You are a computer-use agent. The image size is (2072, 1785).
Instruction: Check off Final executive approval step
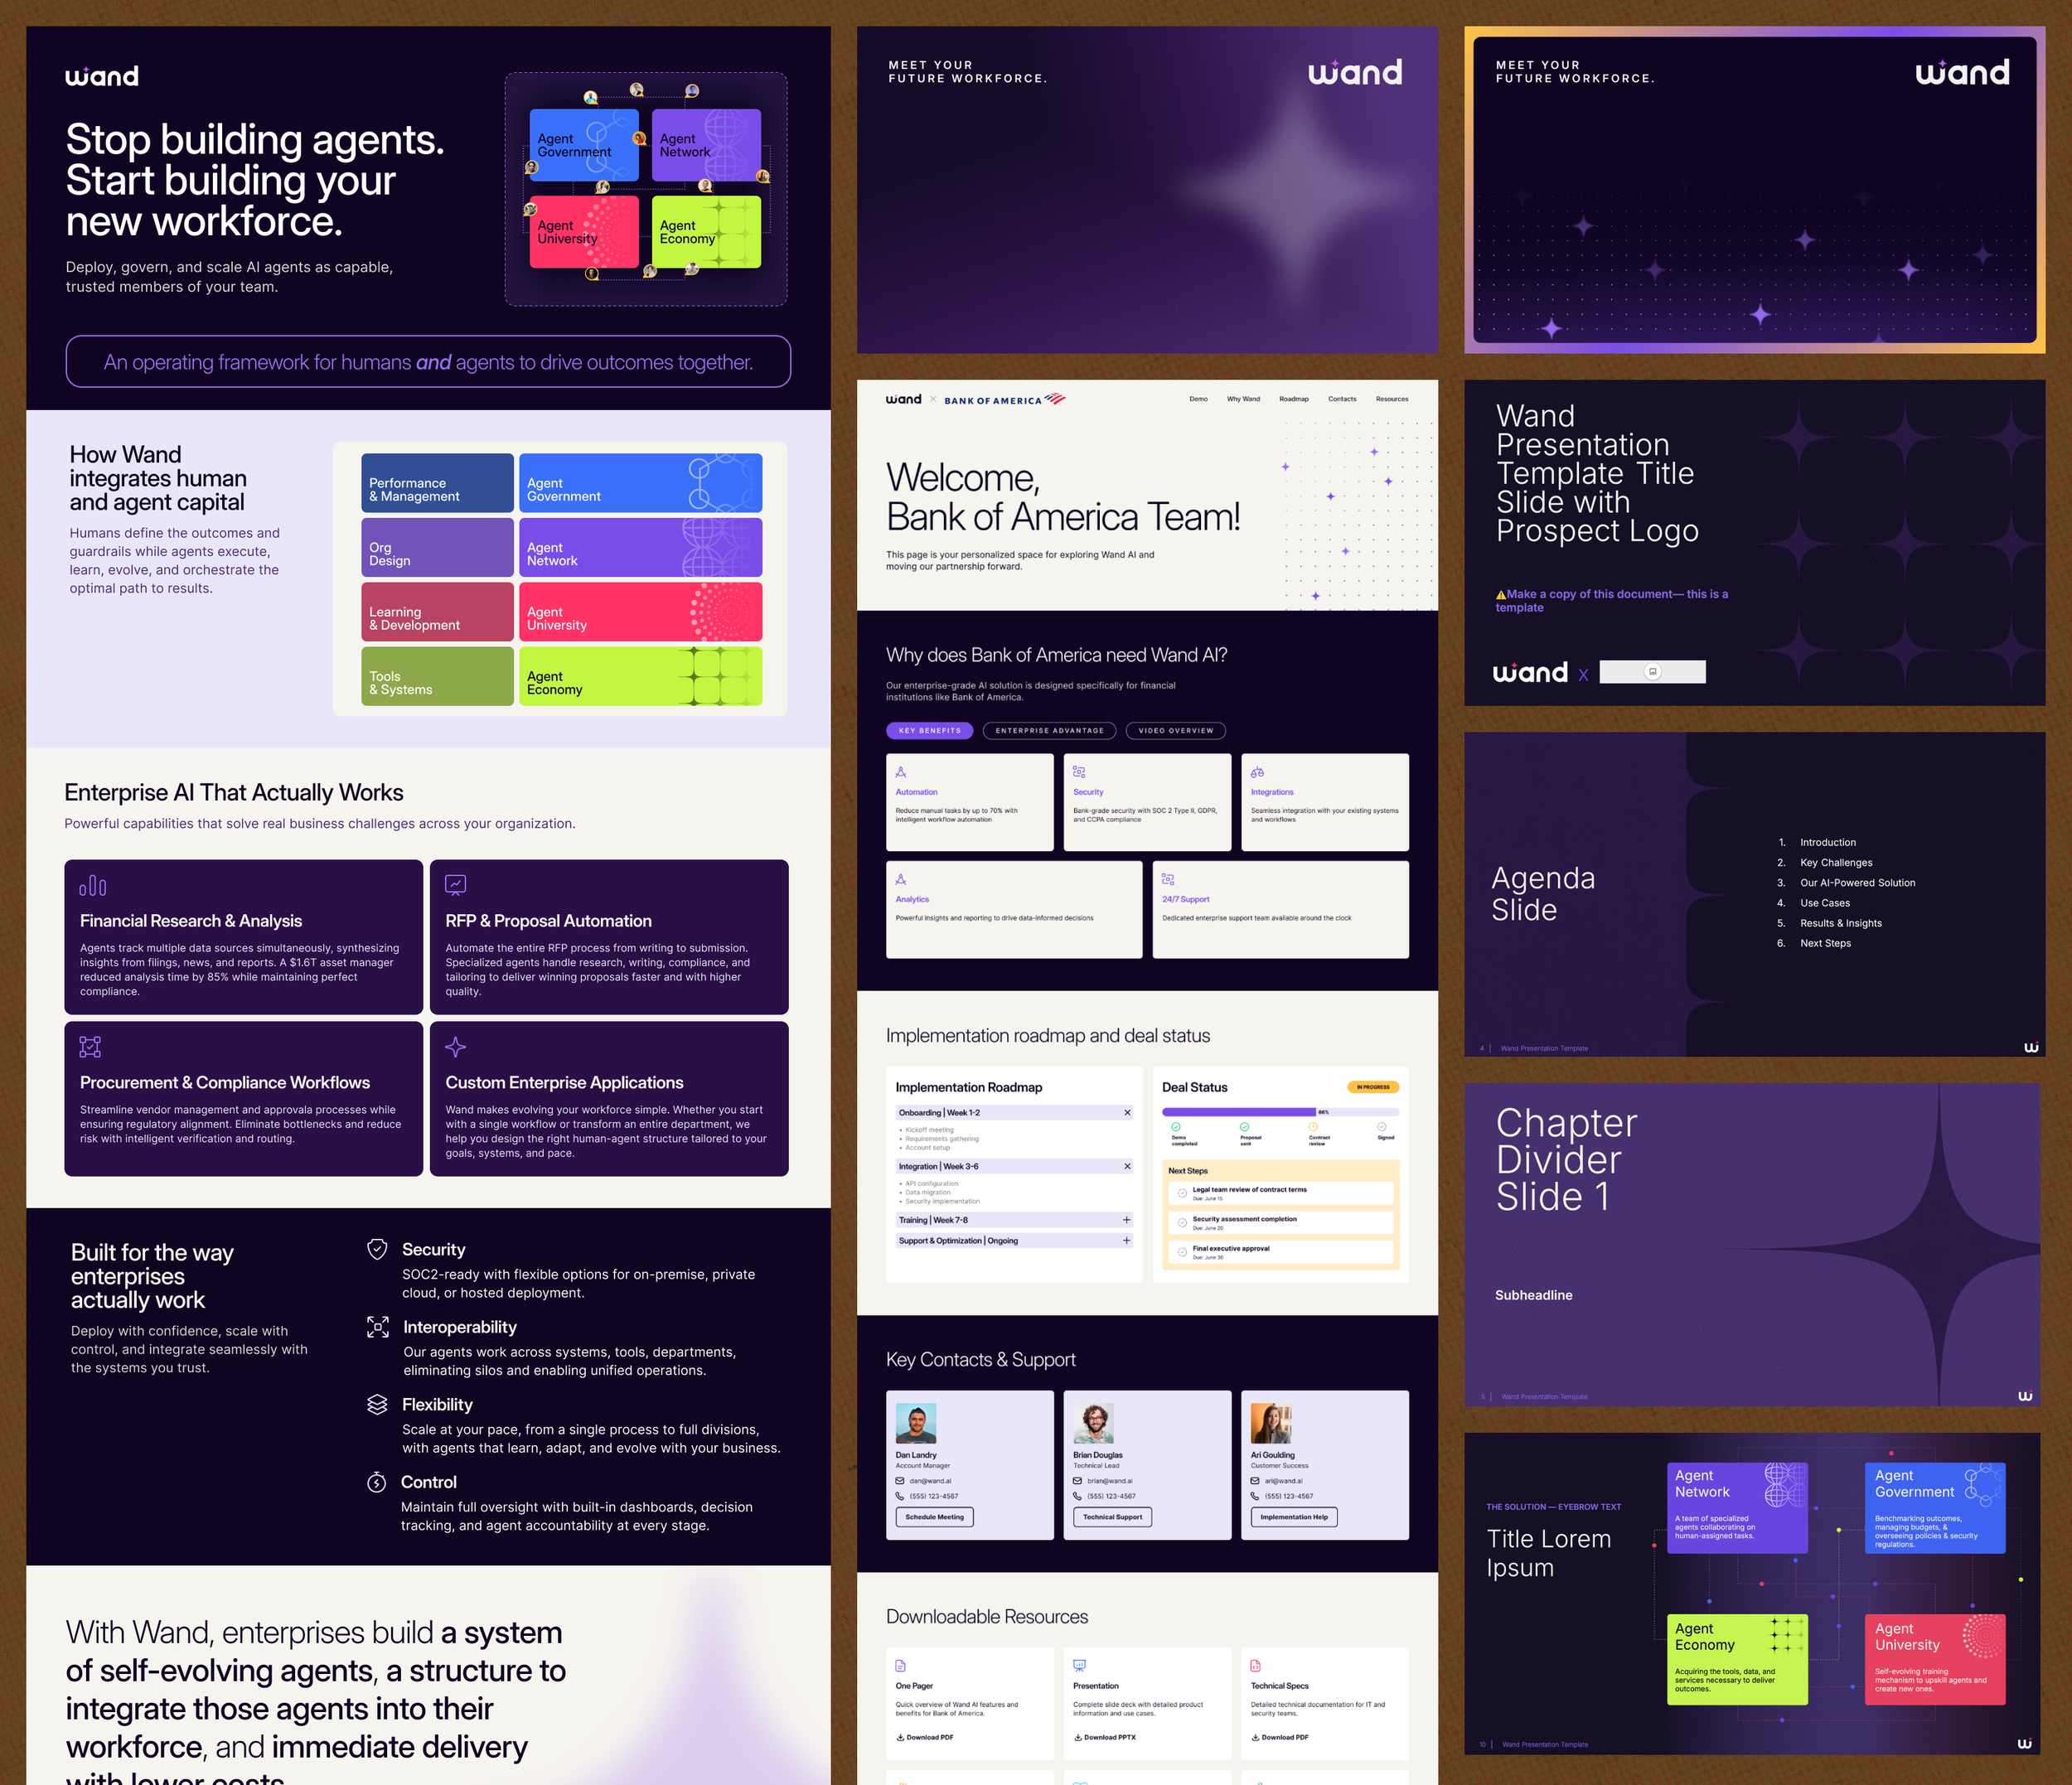pos(1183,1251)
